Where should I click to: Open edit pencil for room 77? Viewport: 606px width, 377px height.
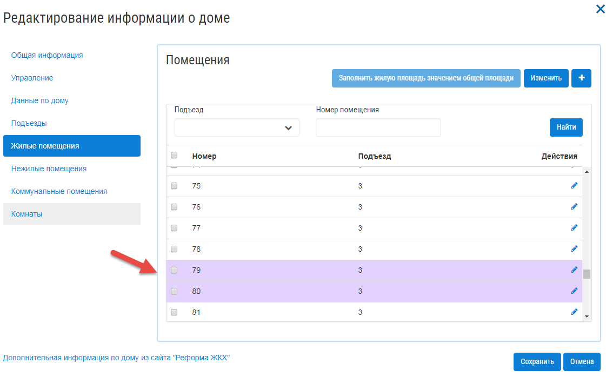click(x=574, y=228)
